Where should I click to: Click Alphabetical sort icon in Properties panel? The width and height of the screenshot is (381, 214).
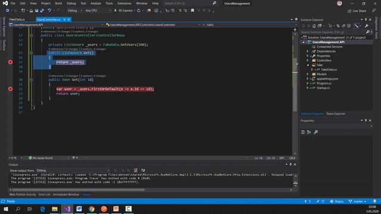pos(309,132)
